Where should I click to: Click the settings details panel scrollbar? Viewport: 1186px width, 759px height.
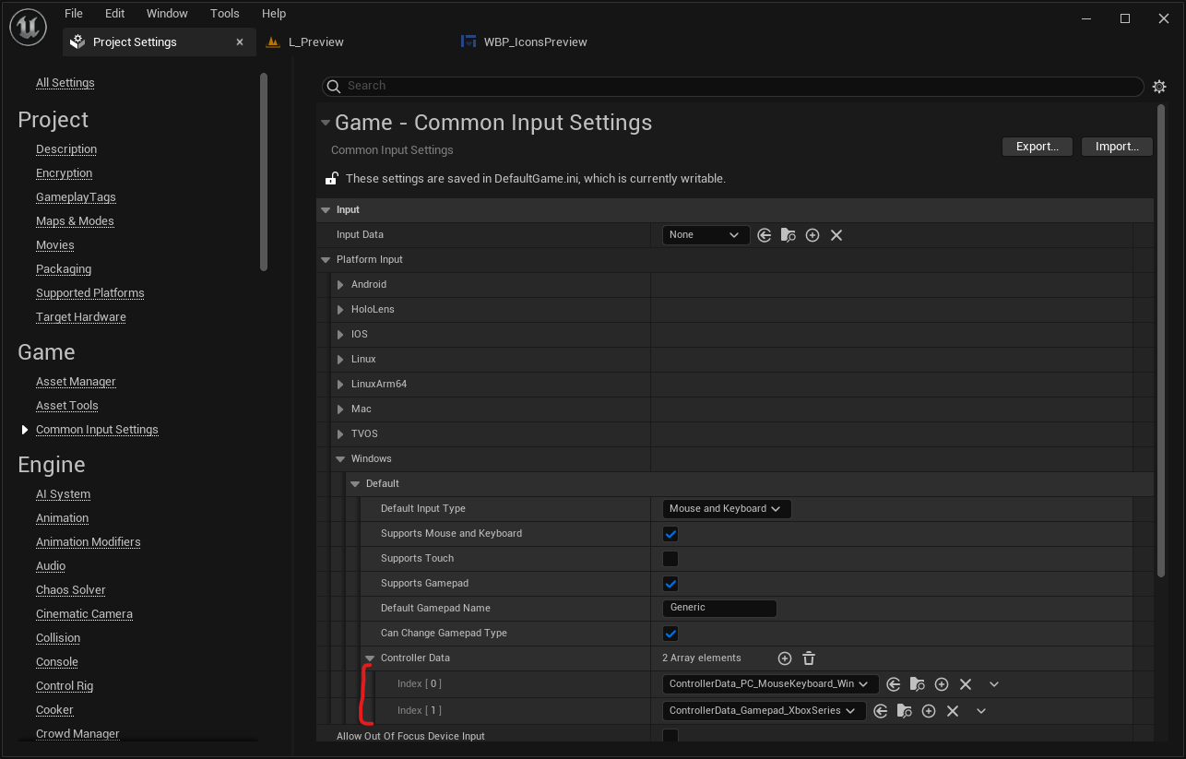tap(1161, 341)
